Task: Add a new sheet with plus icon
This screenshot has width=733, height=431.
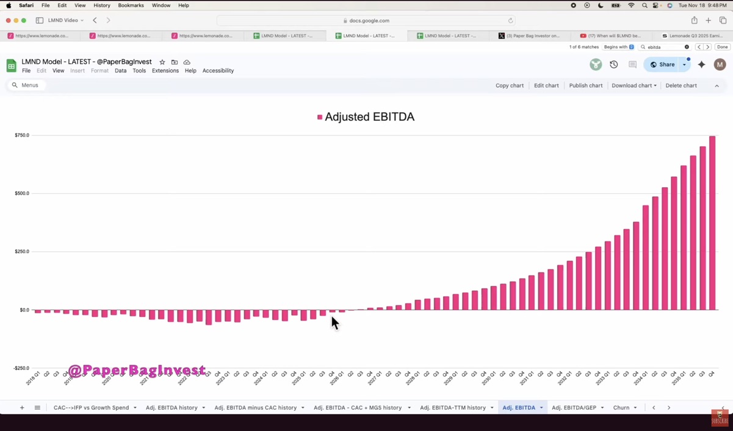Action: tap(22, 408)
